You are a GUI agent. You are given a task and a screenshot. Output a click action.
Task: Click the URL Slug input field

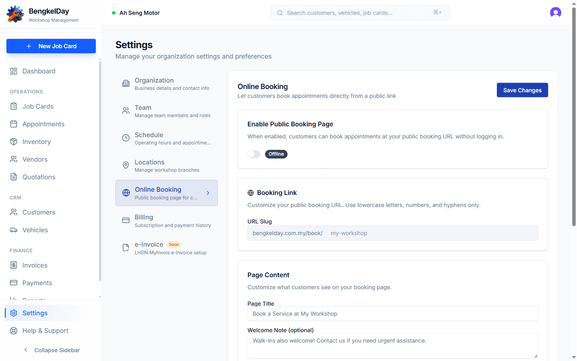point(393,233)
